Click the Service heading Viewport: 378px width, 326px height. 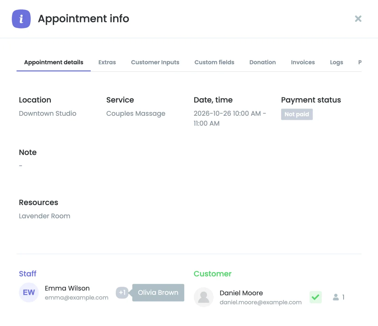[120, 100]
